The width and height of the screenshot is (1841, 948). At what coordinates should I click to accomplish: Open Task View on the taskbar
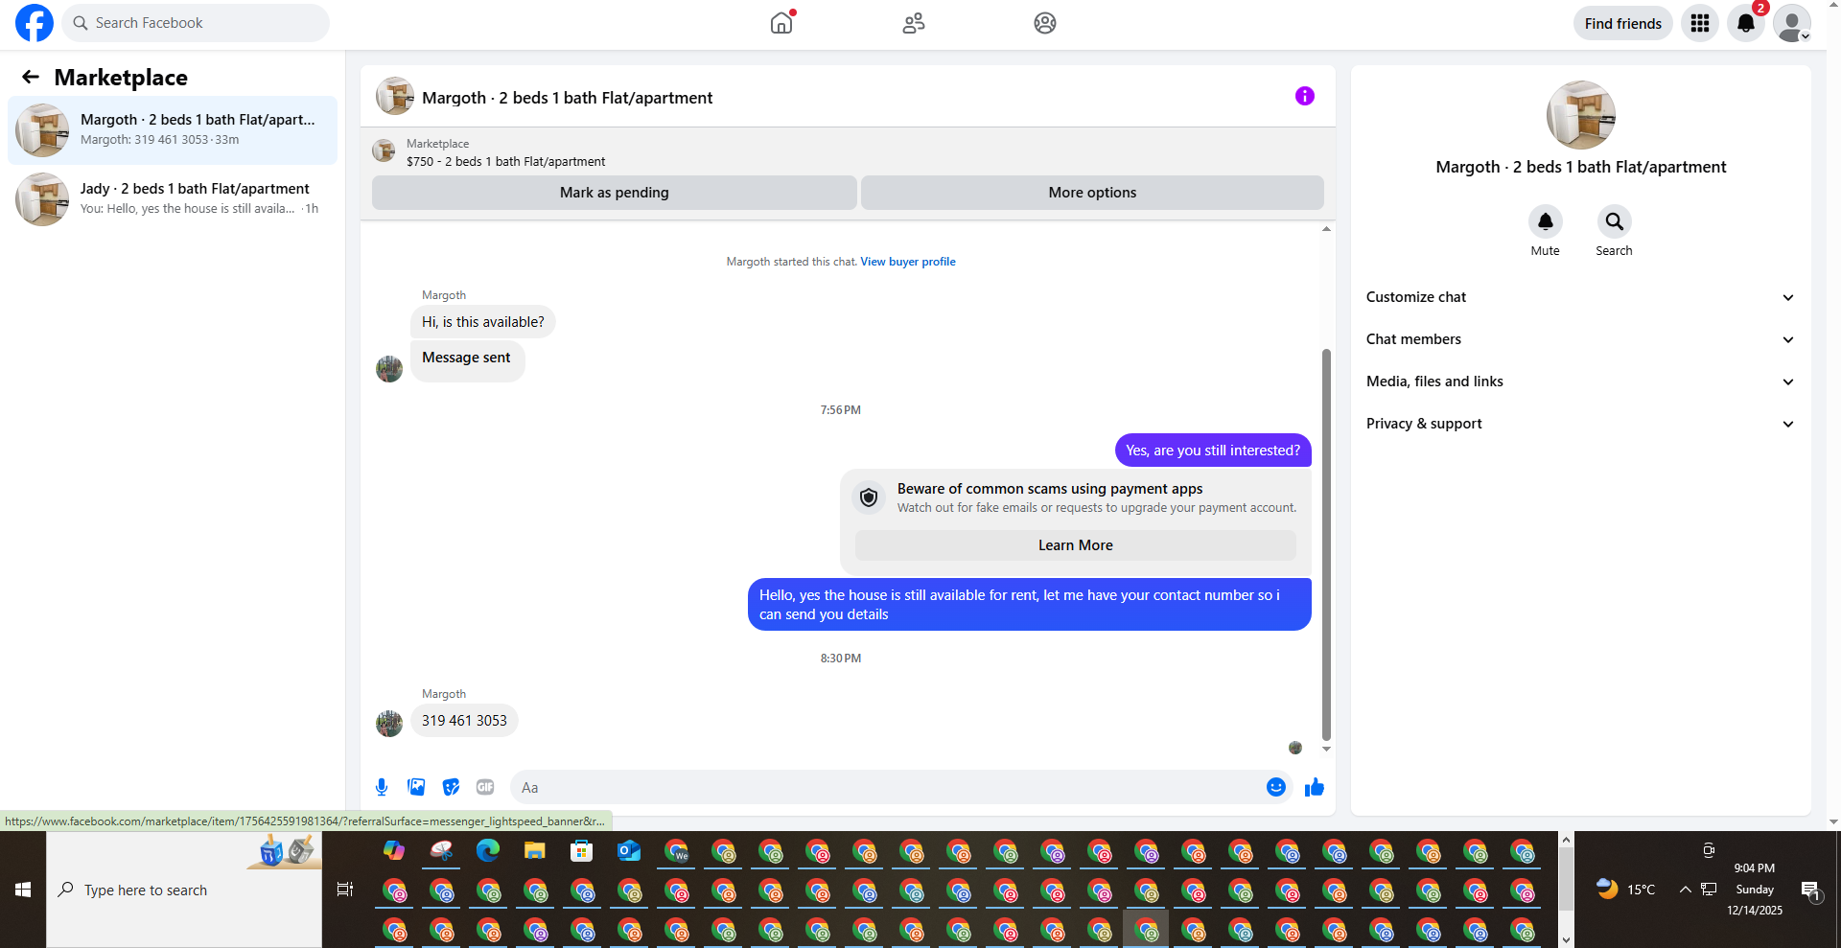[x=345, y=890]
